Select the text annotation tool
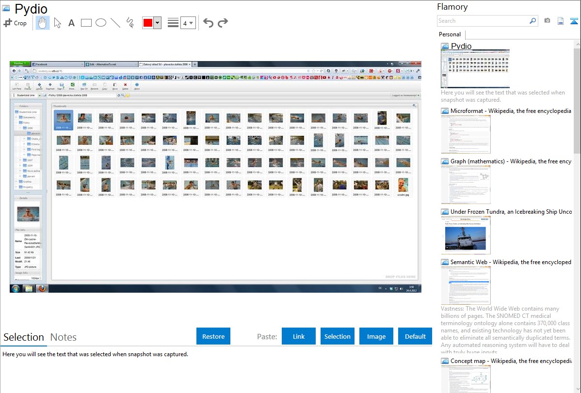The width and height of the screenshot is (581, 393). pyautogui.click(x=71, y=23)
